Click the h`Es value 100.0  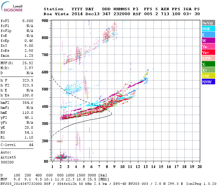point(28,95)
